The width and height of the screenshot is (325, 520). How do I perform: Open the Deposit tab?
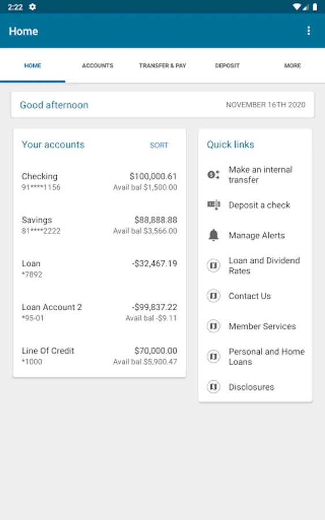227,66
